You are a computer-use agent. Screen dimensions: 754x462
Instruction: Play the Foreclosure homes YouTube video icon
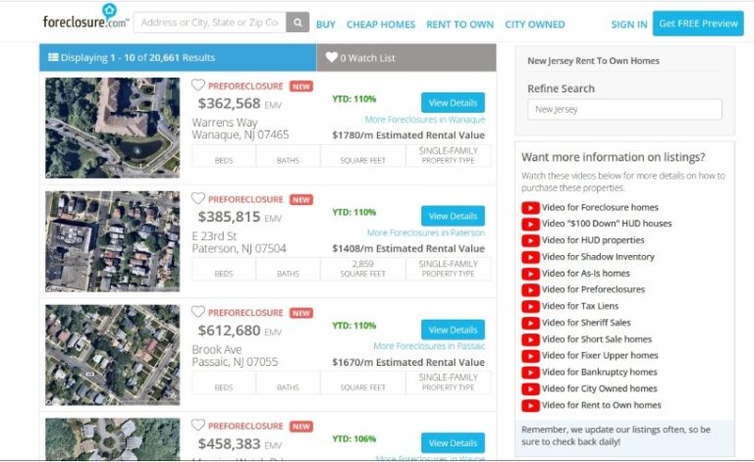click(x=530, y=208)
